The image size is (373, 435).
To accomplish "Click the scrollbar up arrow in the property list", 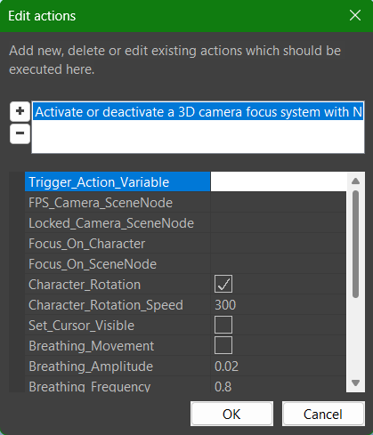I will point(355,181).
